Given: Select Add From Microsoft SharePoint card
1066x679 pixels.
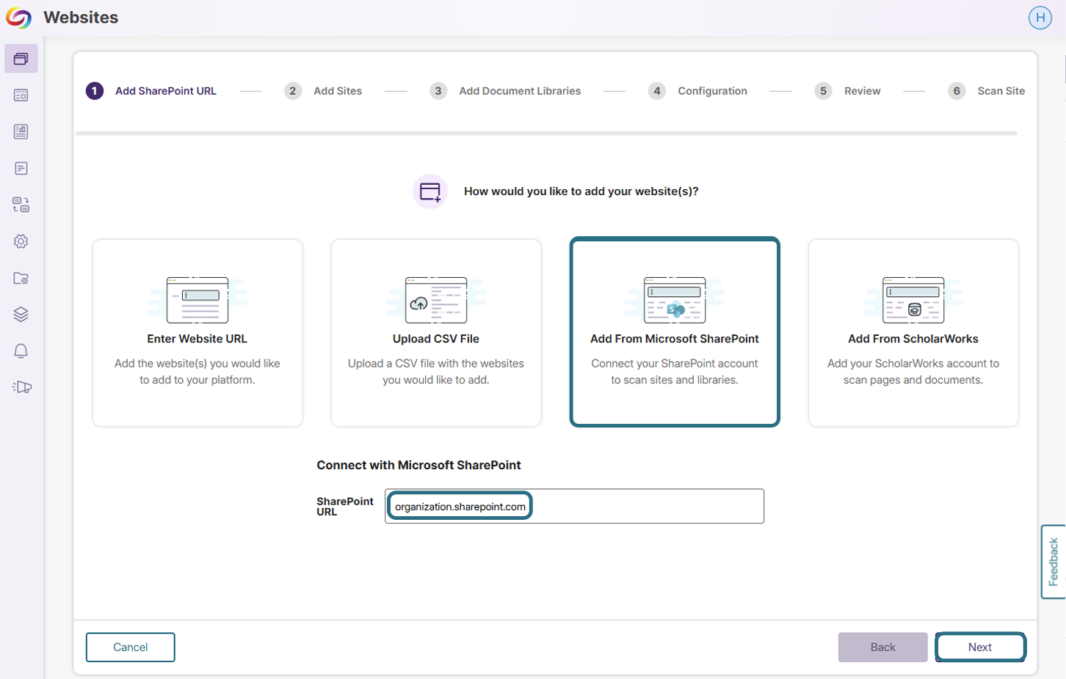Looking at the screenshot, I should tap(675, 332).
